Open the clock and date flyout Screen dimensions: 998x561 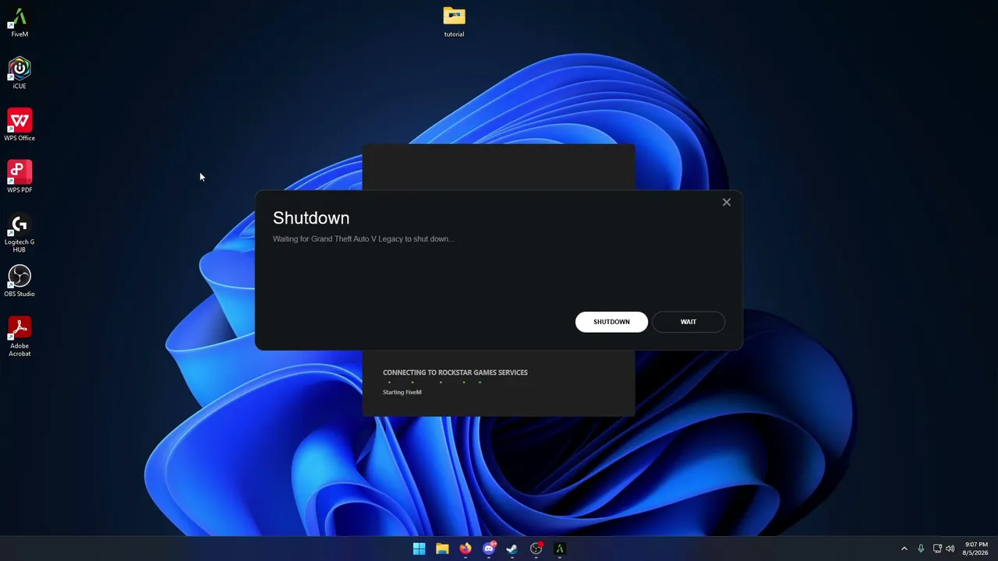pos(976,549)
